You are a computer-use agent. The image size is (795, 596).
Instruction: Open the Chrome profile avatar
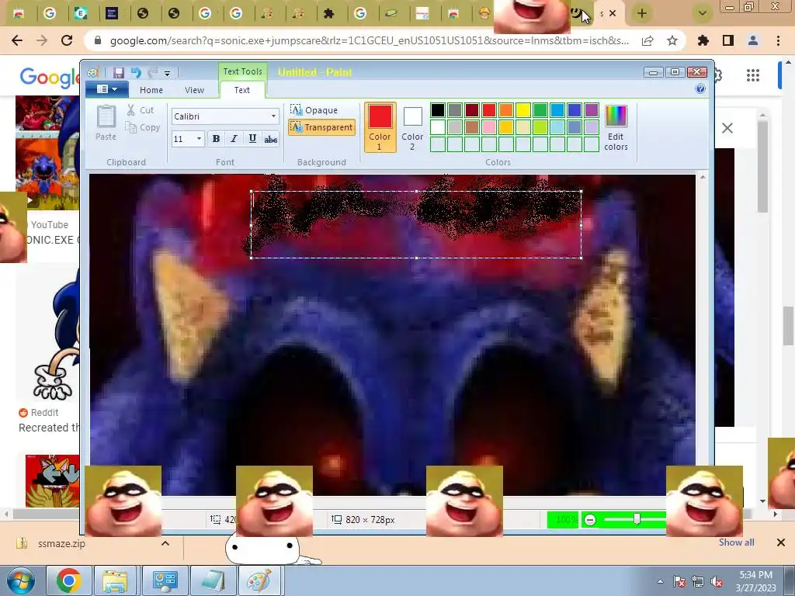click(x=753, y=40)
